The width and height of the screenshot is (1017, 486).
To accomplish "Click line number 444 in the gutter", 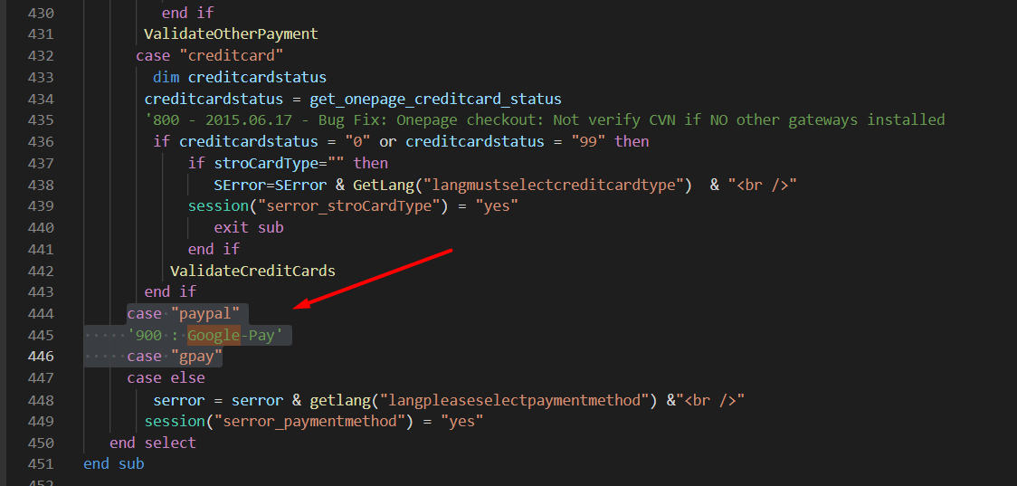I will point(40,313).
